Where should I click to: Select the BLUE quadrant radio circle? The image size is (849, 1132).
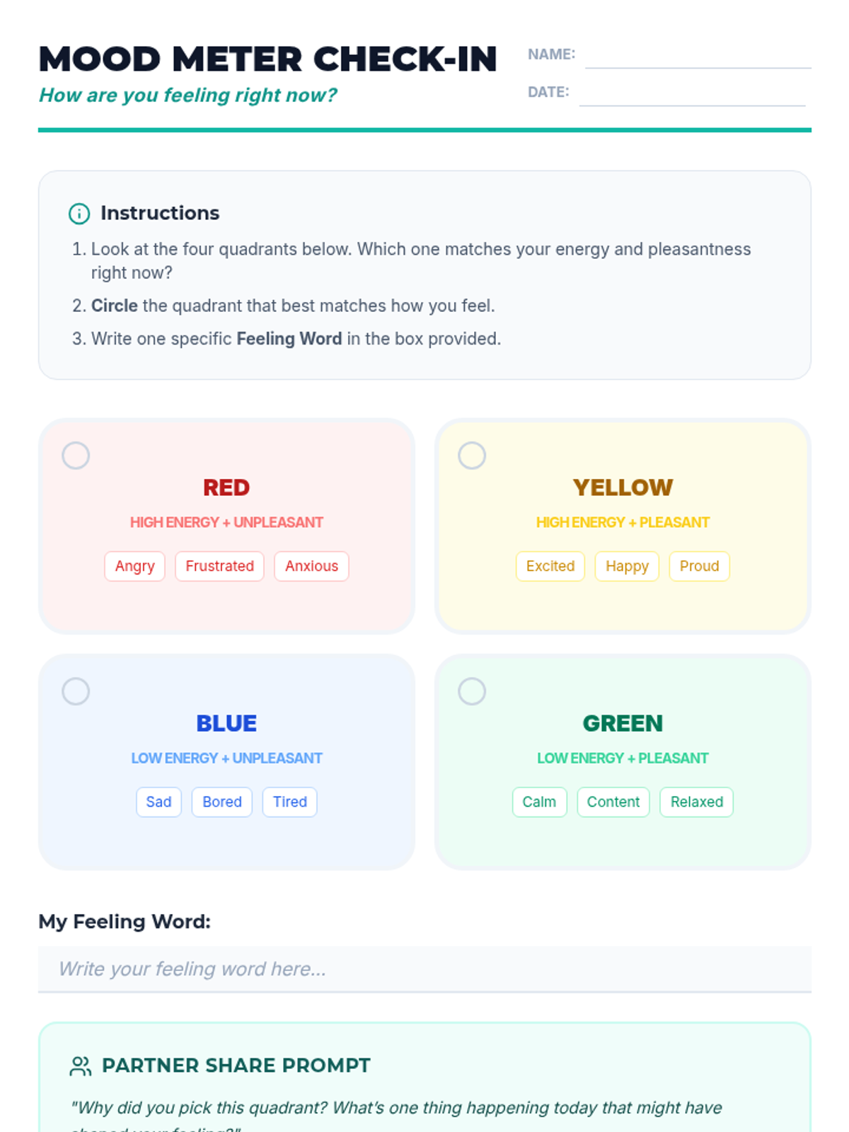coord(76,691)
